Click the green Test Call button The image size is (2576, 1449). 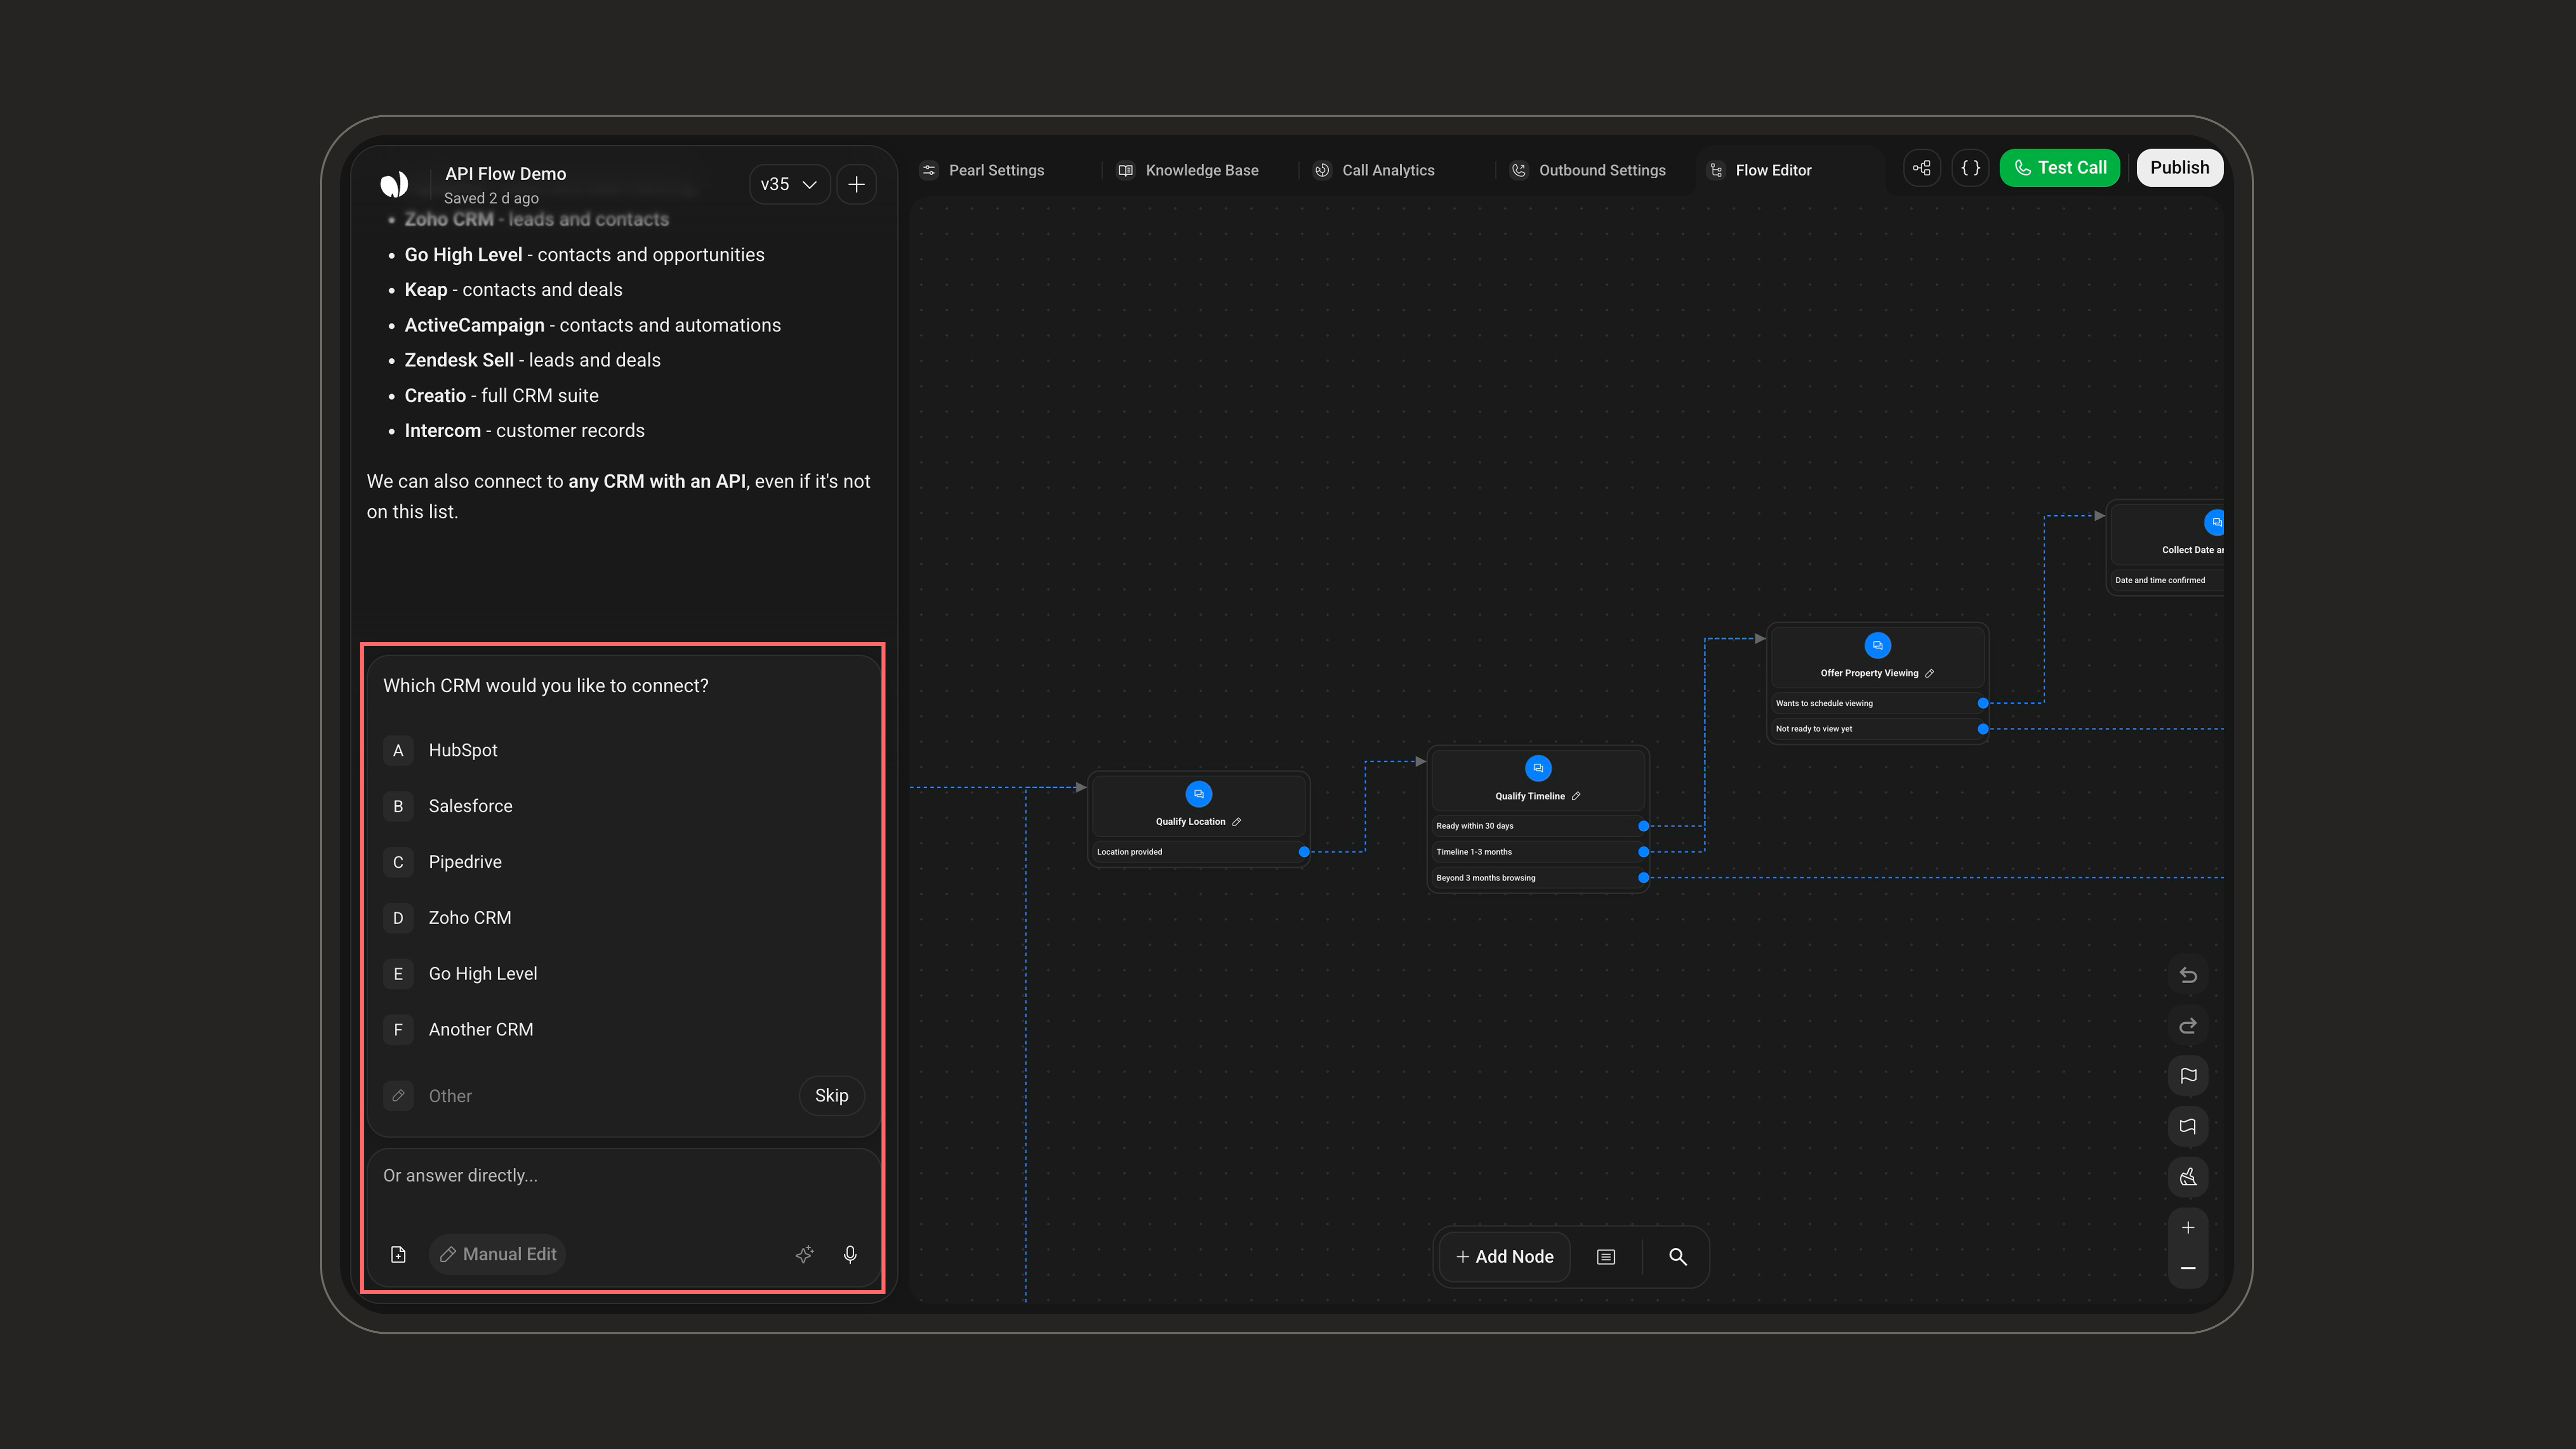coord(2060,168)
